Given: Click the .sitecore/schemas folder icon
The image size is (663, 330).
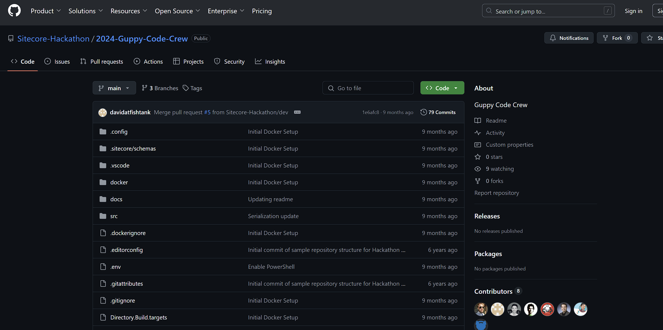Looking at the screenshot, I should (103, 148).
